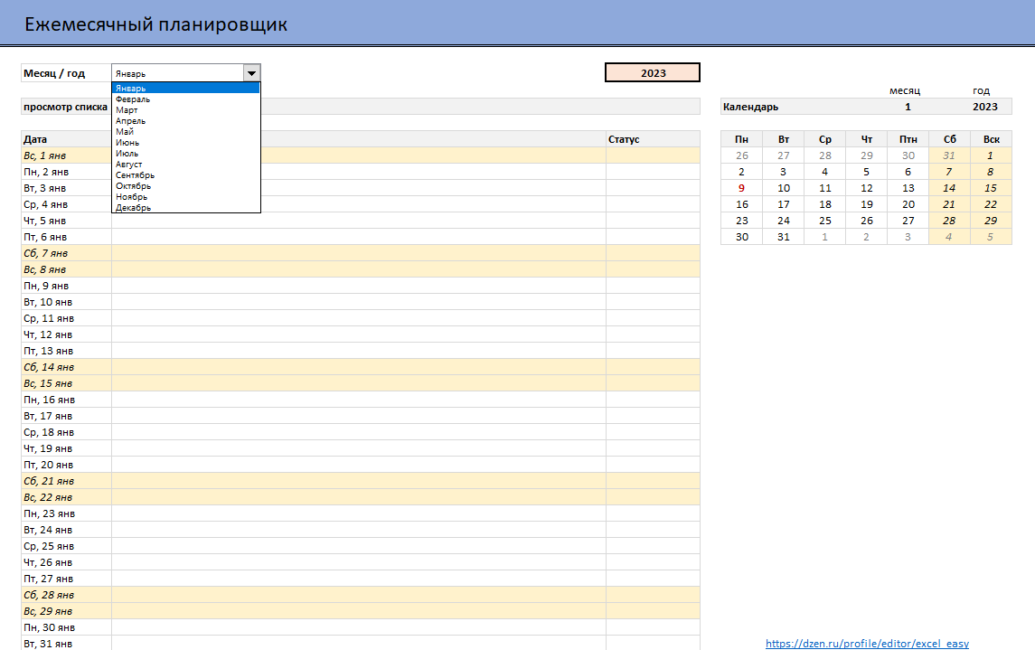
Task: Select the Дата column header
Action: (x=66, y=139)
